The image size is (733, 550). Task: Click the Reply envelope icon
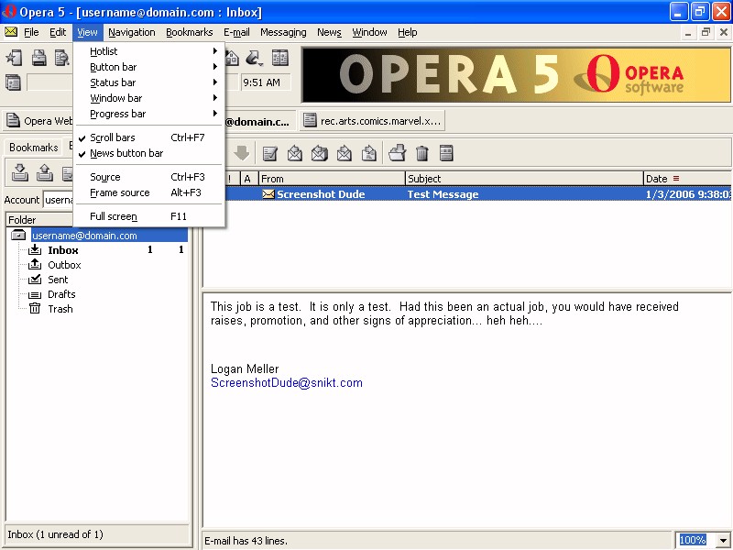click(294, 153)
